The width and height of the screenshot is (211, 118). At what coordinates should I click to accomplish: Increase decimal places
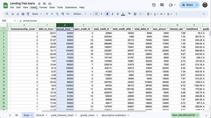click(63, 14)
